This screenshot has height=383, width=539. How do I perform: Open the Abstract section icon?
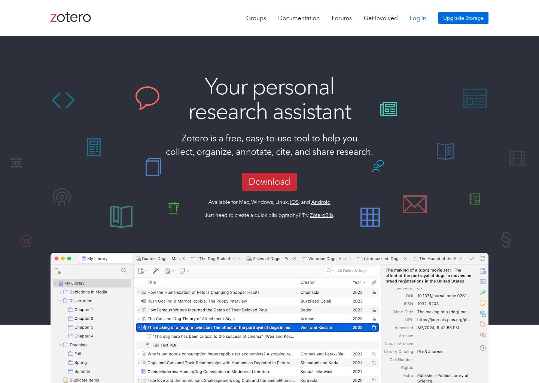point(483,281)
